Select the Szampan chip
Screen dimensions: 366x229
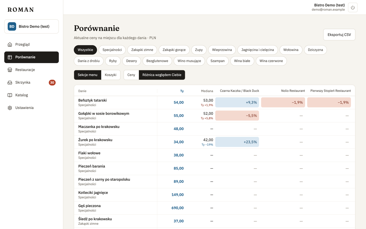(218, 61)
